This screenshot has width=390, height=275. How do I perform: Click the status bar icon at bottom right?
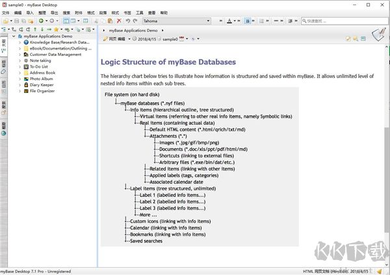pos(380,271)
